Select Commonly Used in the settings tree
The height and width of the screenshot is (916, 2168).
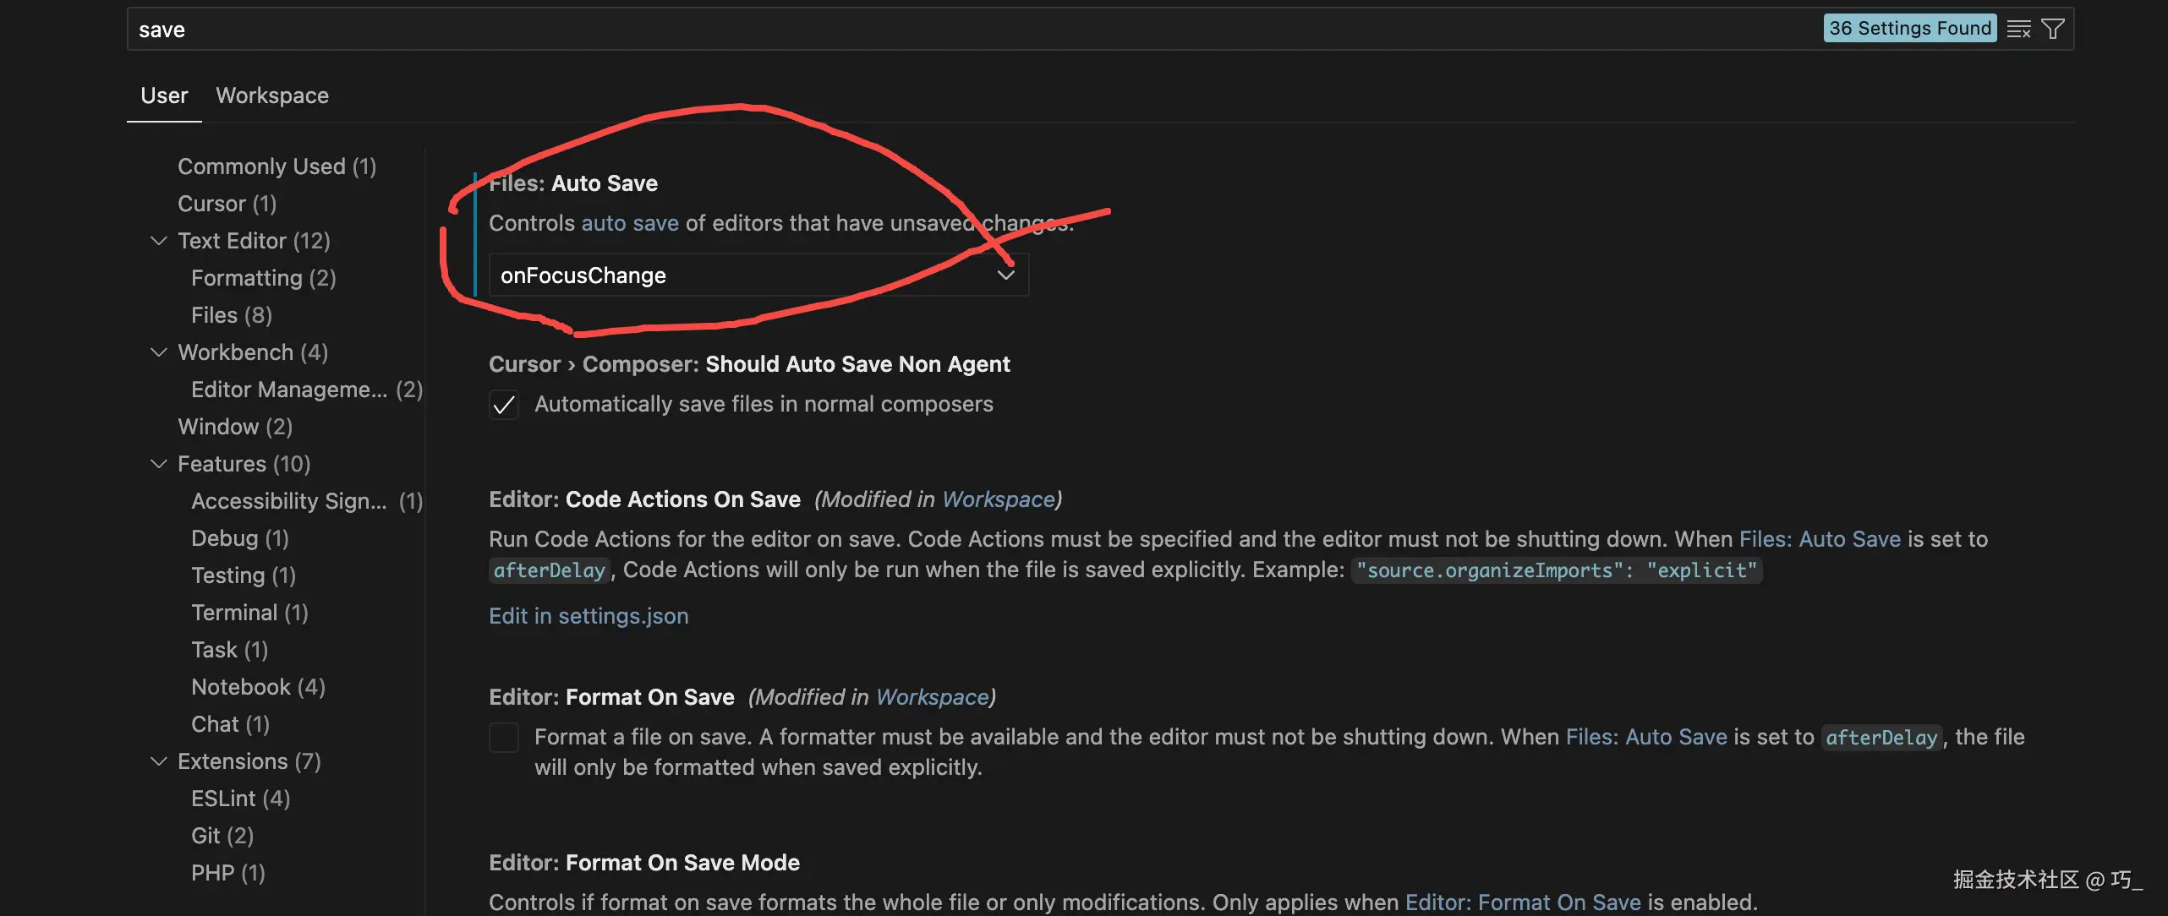click(x=276, y=166)
